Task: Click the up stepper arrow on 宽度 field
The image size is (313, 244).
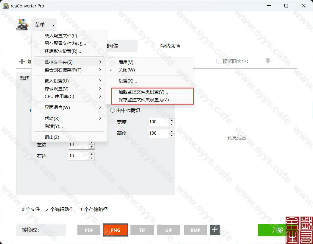Action: [171, 120]
